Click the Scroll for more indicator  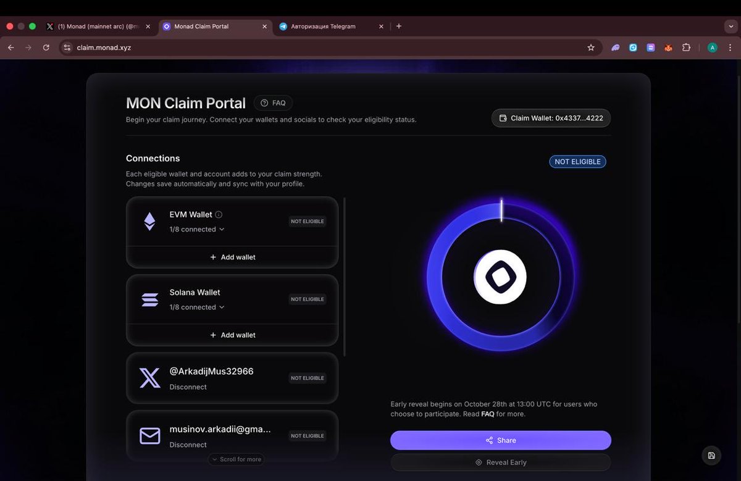coord(237,459)
